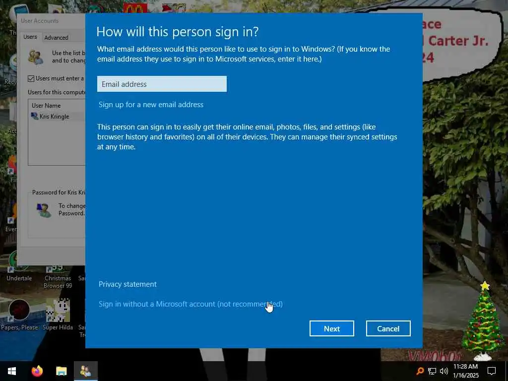Cancel the sign-in dialog
The width and height of the screenshot is (508, 381).
tap(388, 328)
